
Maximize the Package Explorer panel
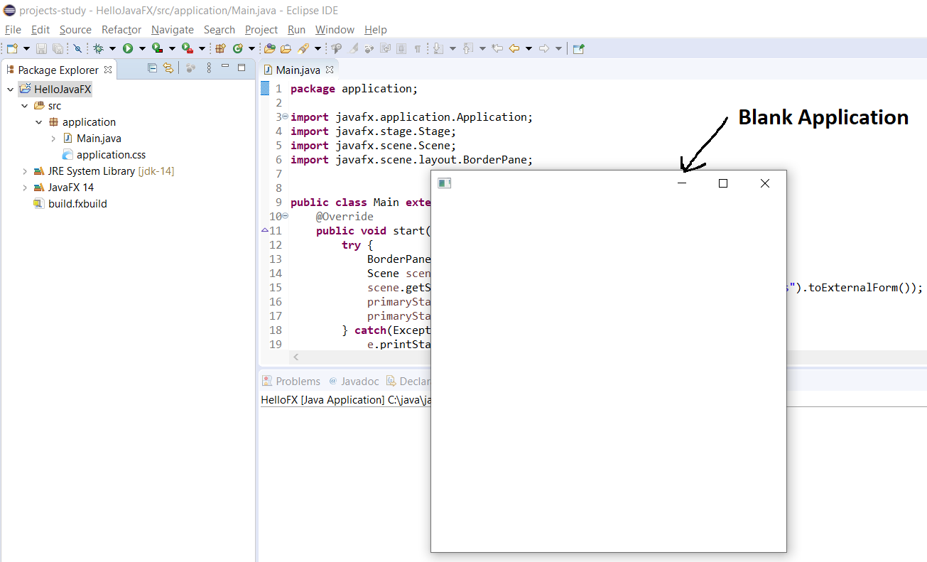(242, 67)
